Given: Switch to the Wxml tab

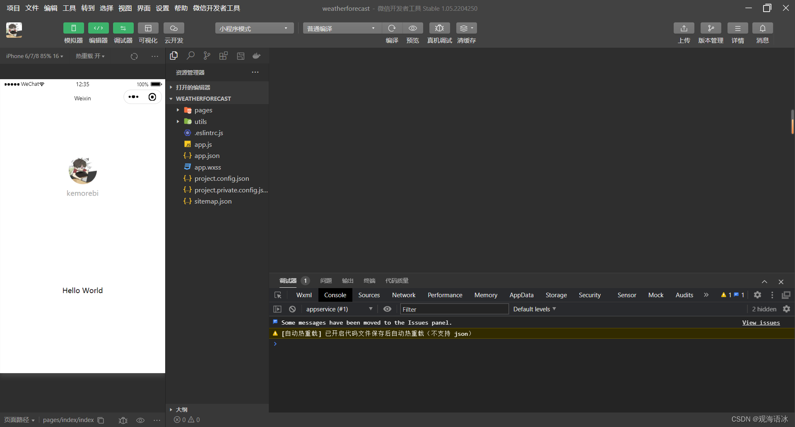Looking at the screenshot, I should [304, 295].
